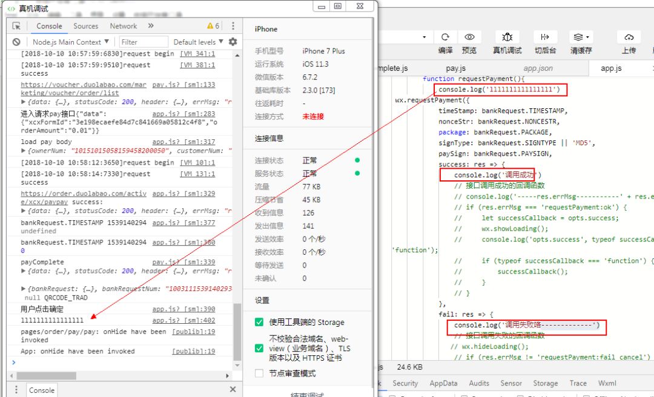Click the console horizontal scrollbar thumb
The image size is (654, 397).
(45, 375)
